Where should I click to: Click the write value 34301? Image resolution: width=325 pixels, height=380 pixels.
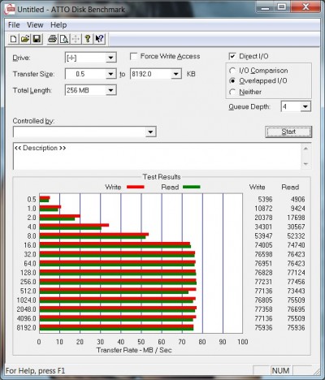click(x=263, y=227)
